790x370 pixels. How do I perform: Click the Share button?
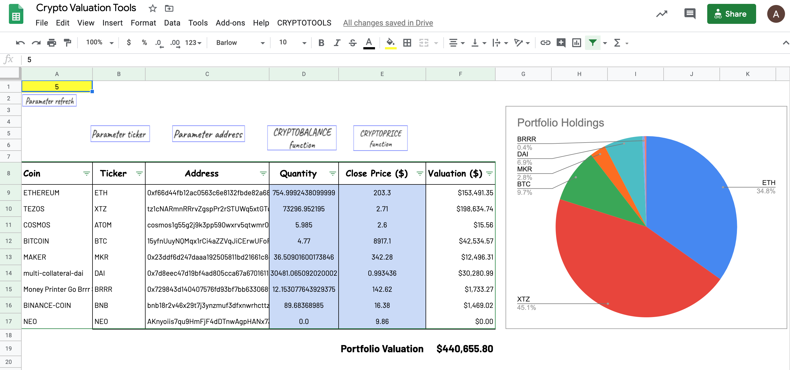731,14
